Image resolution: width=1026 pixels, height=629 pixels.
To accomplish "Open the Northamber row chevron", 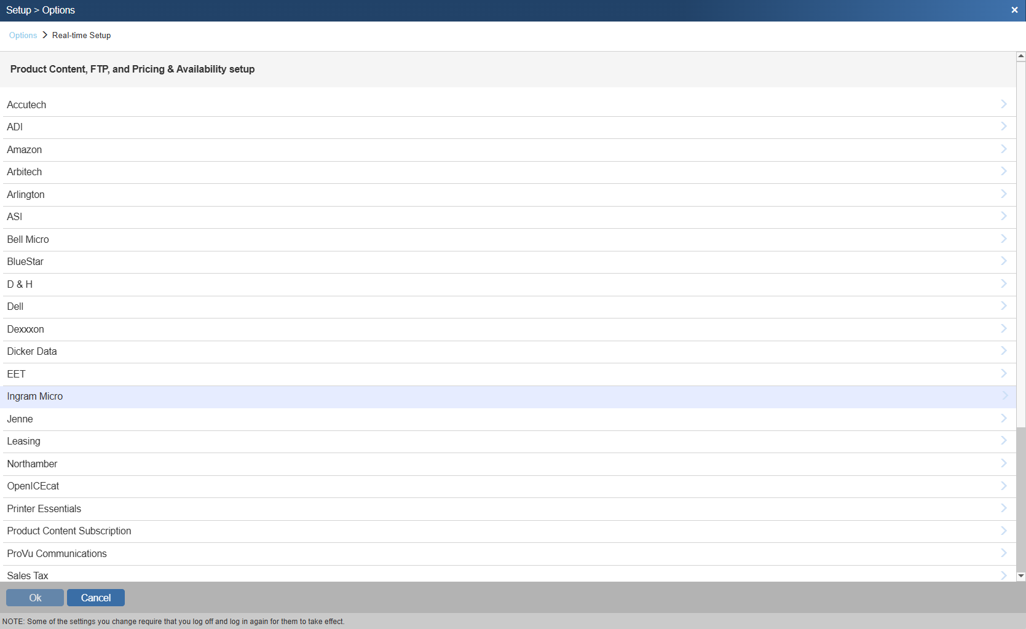I will click(1003, 463).
